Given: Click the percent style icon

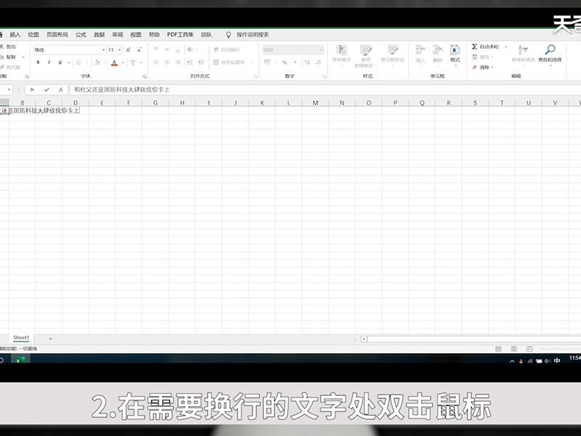Looking at the screenshot, I should coord(285,62).
